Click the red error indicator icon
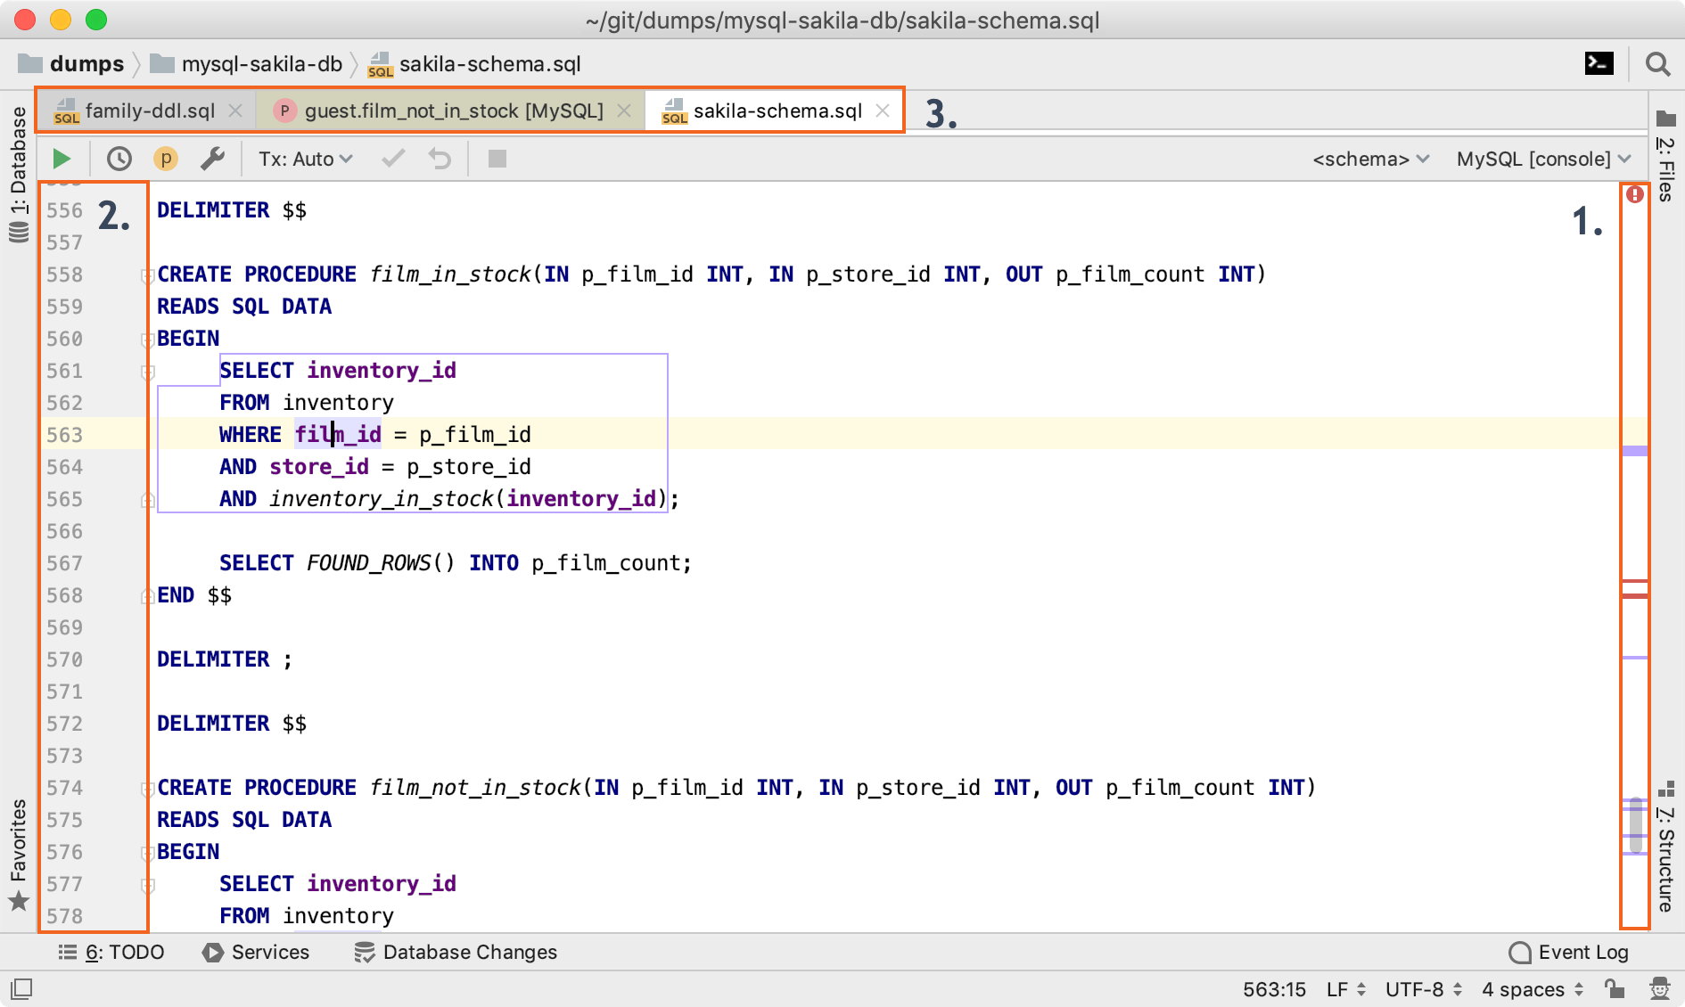The width and height of the screenshot is (1685, 1007). click(1634, 194)
